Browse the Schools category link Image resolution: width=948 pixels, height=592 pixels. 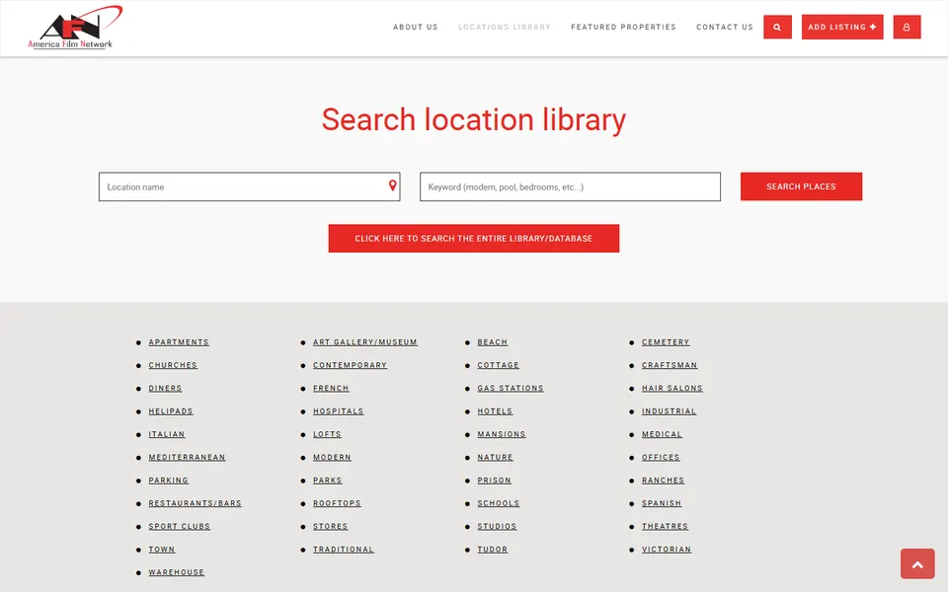click(x=499, y=503)
